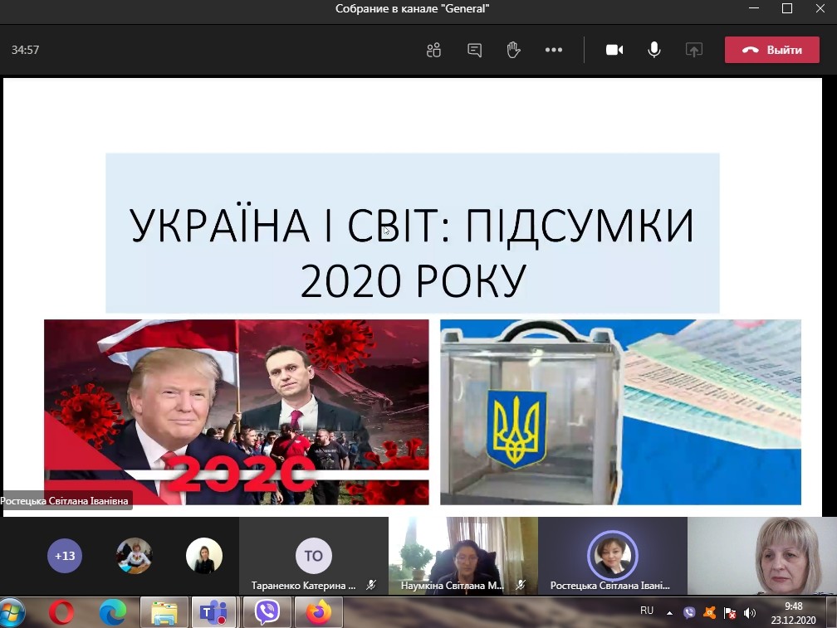Click the muted microphone icon beside Наумкіна

(521, 586)
